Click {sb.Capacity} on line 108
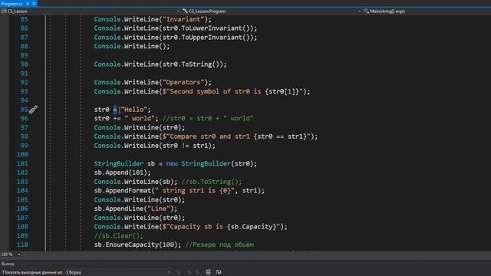Viewport: 491px width, 276px height. tap(252, 227)
